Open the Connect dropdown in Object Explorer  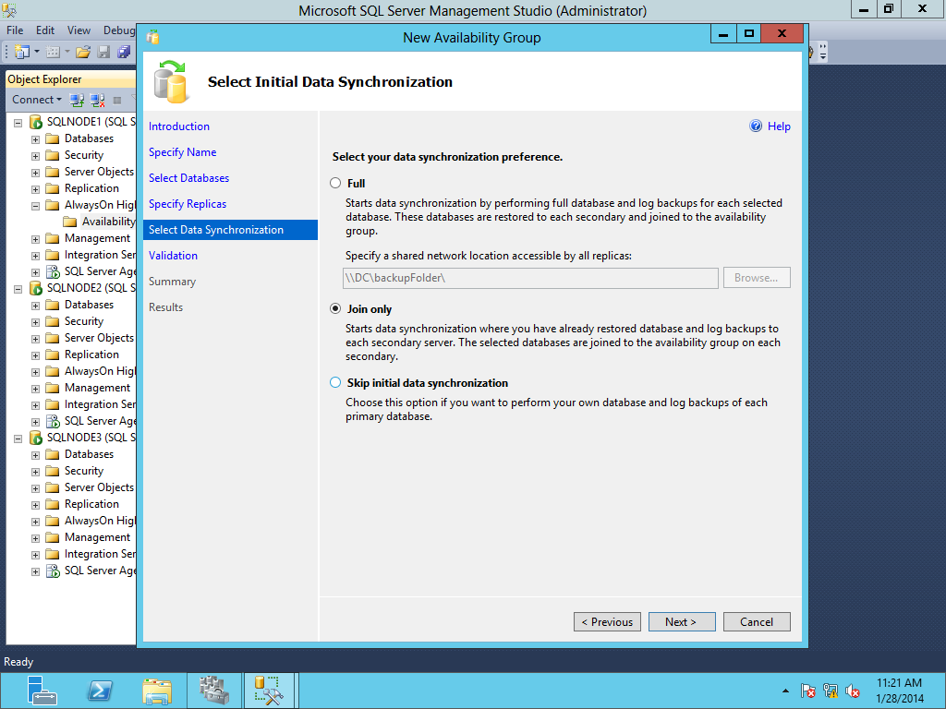[x=37, y=100]
